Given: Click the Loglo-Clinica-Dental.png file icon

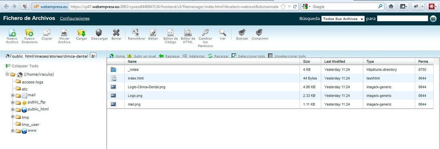Looking at the screenshot, I should click(113, 87).
